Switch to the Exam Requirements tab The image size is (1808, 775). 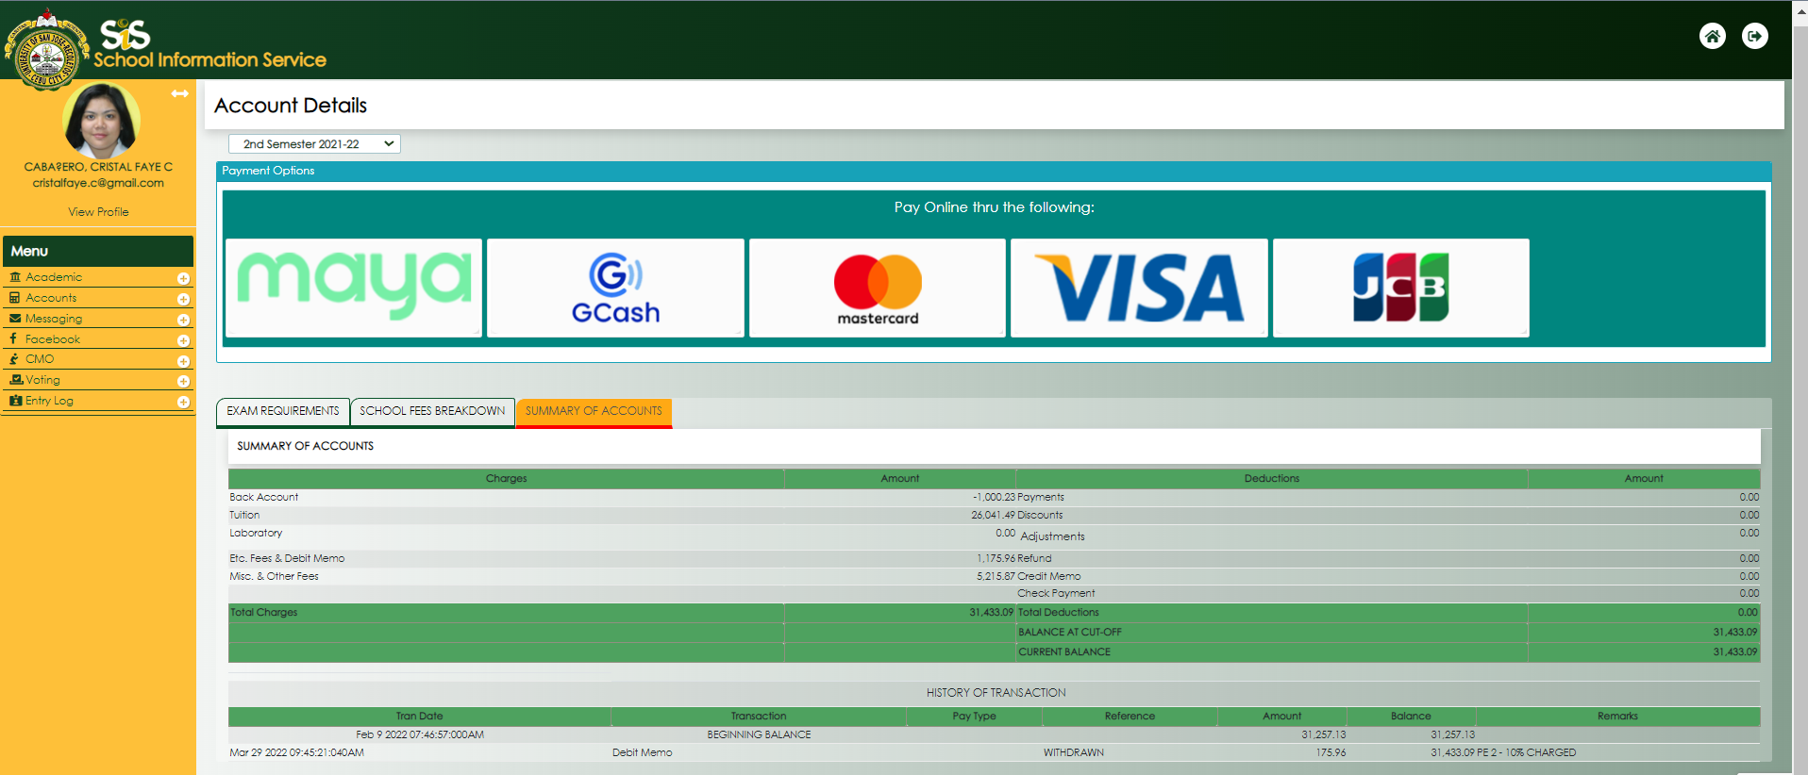coord(282,411)
